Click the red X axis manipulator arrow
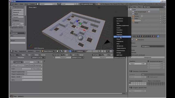175x98 pixels. pos(84,30)
